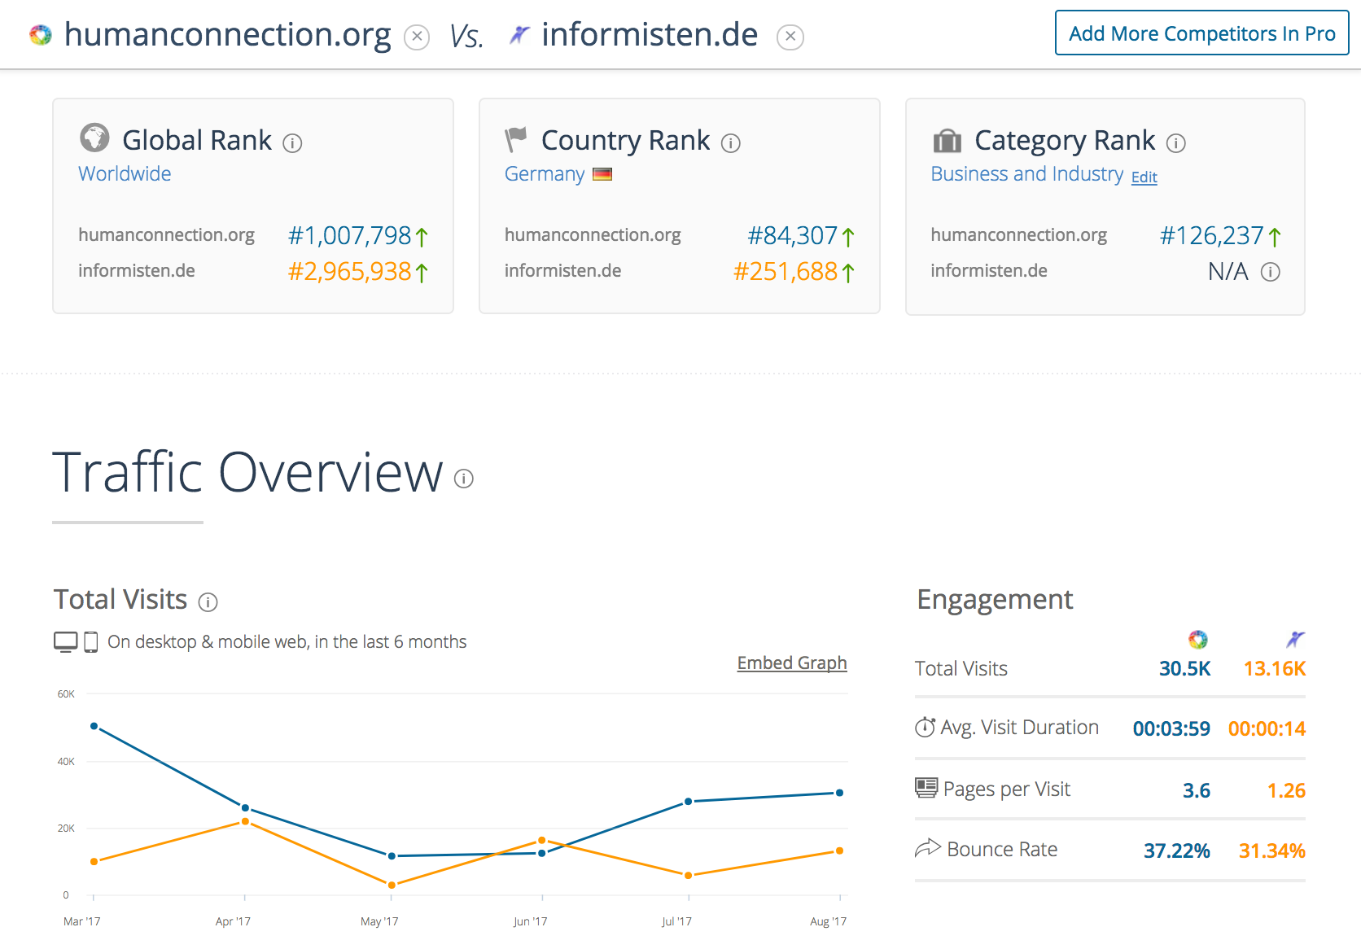Click the Engagement heading

995,600
